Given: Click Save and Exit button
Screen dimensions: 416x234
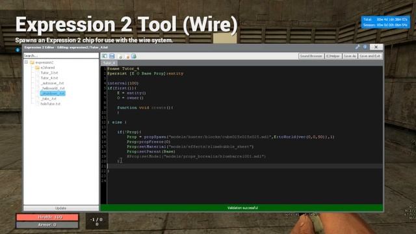Looking at the screenshot, I should coord(370,56).
